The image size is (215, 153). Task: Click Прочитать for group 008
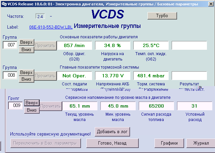tap(45, 76)
